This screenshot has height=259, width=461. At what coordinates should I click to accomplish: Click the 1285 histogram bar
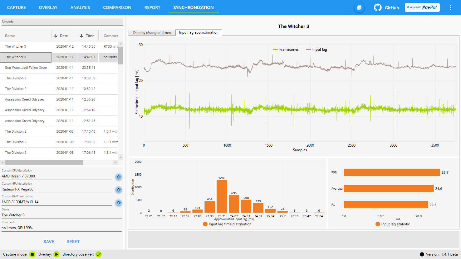coord(222,196)
